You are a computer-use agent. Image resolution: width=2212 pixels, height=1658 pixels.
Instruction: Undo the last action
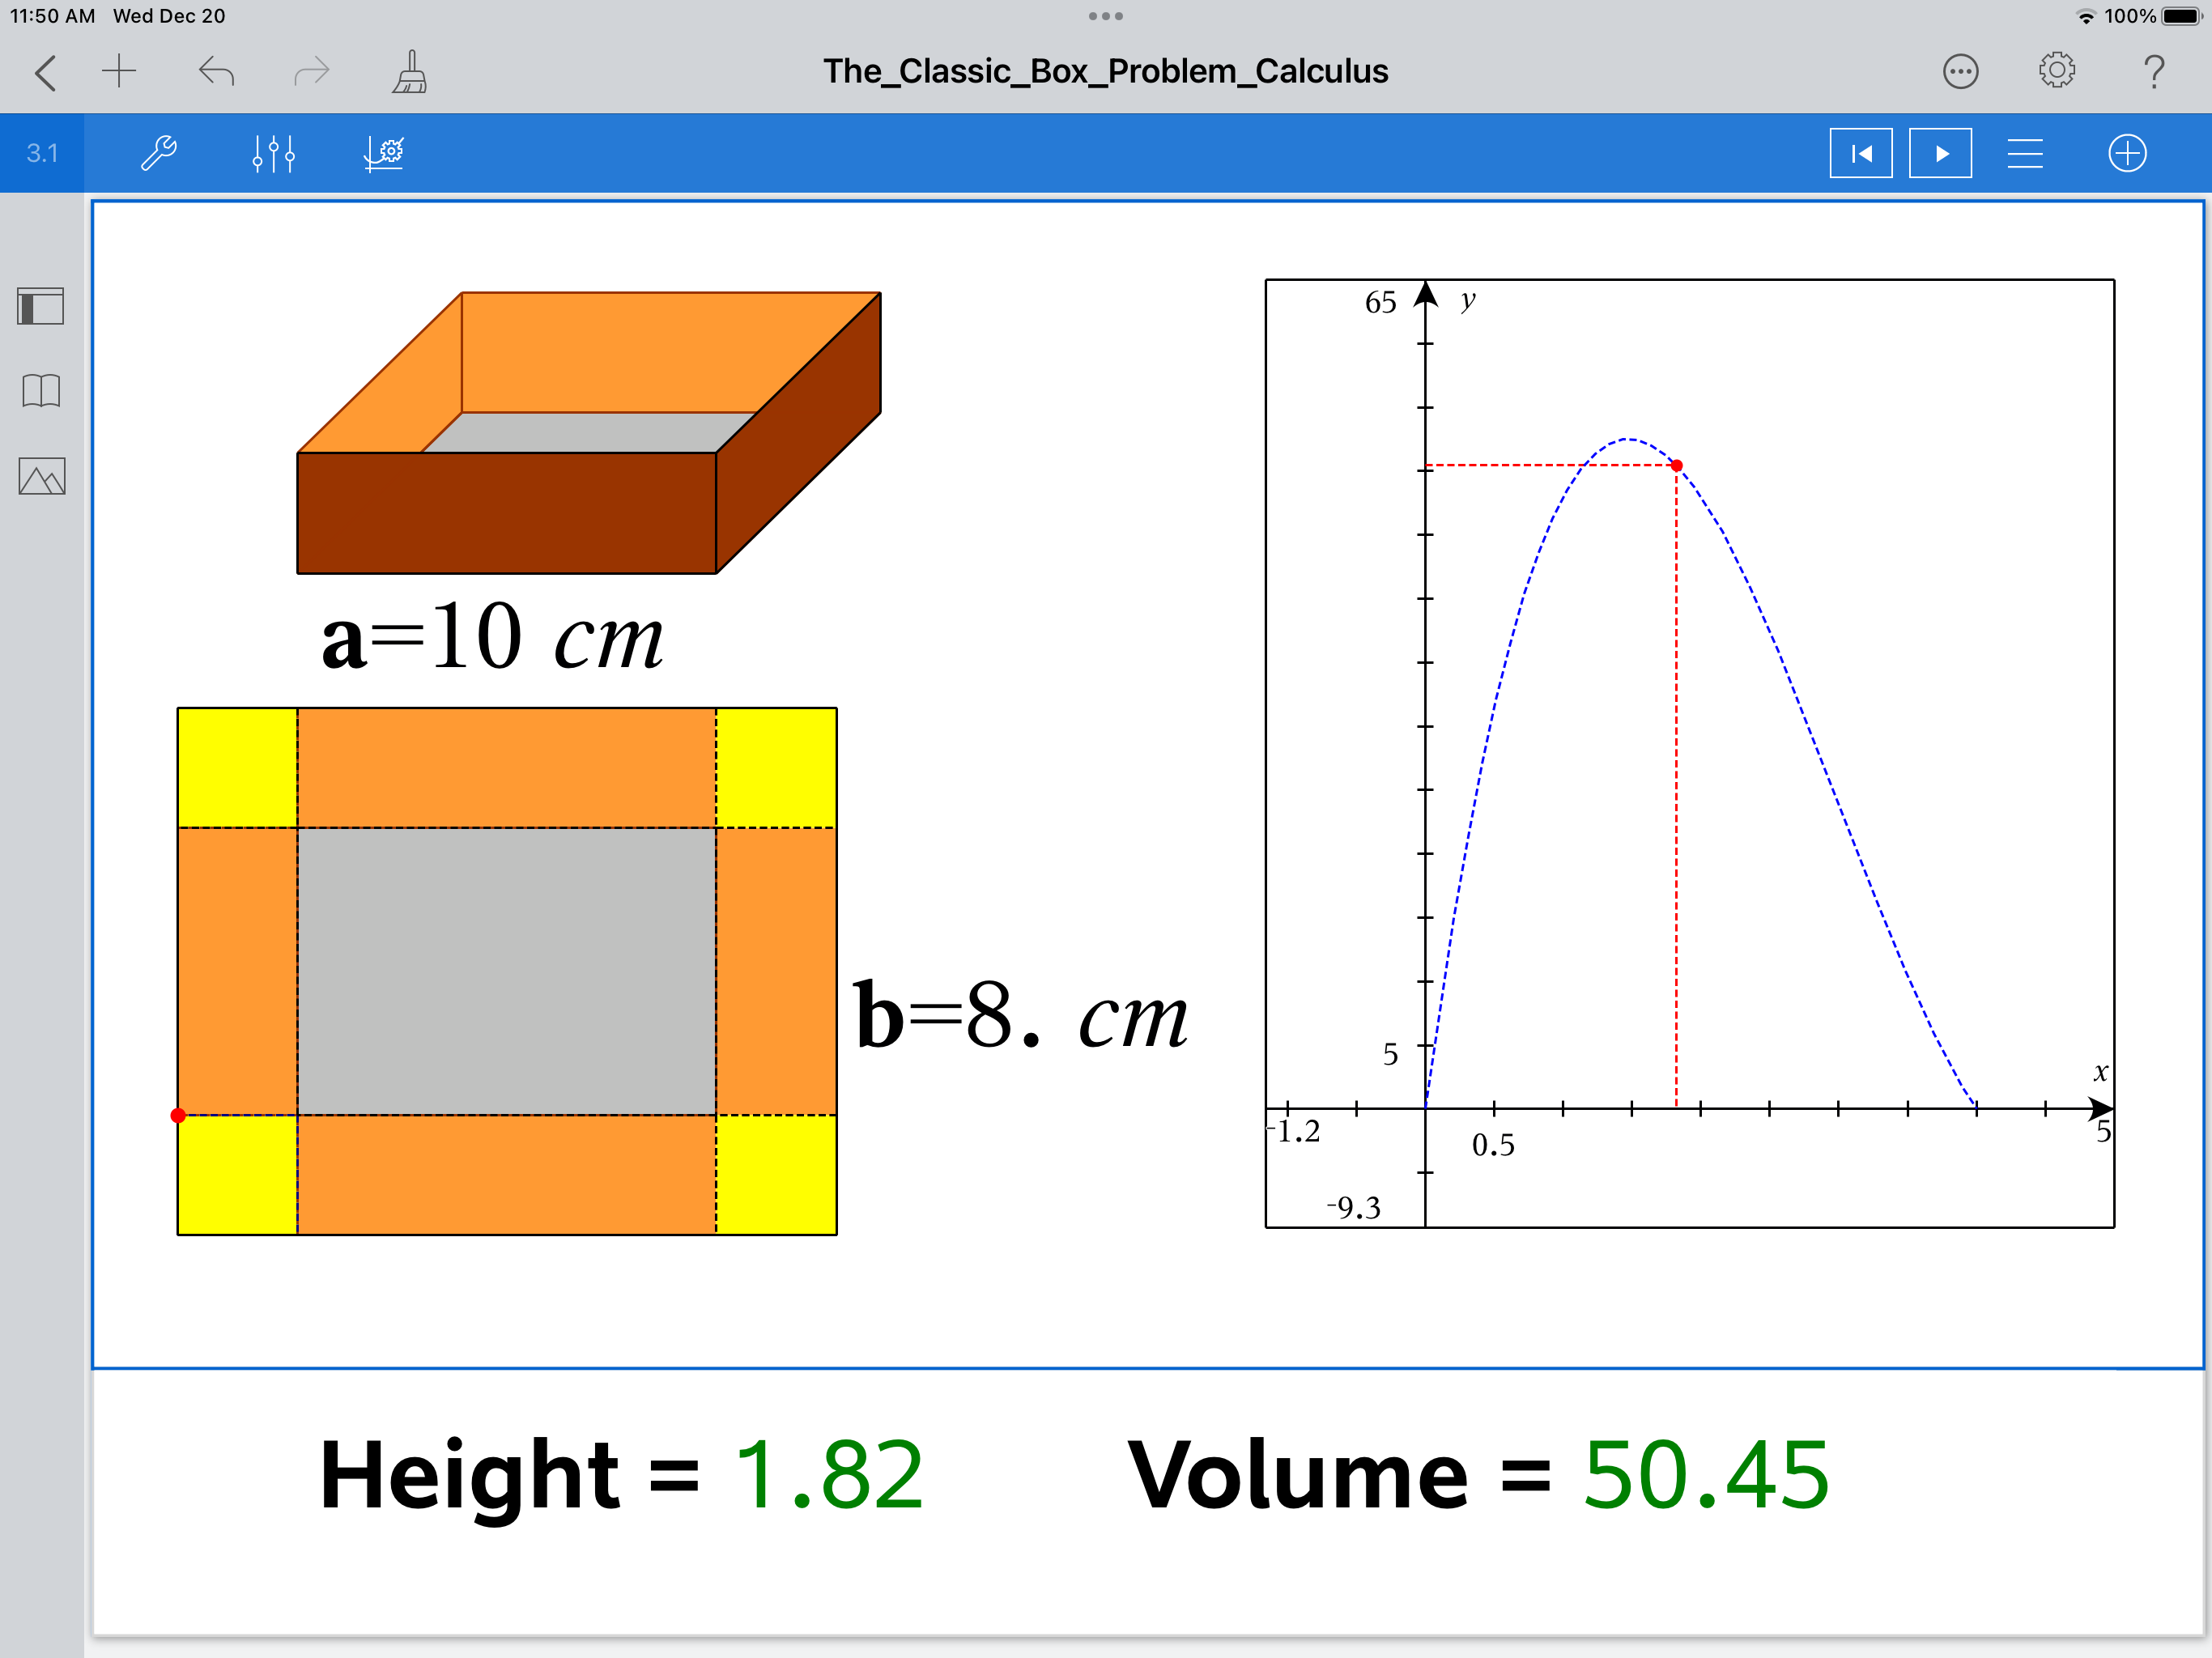point(216,72)
